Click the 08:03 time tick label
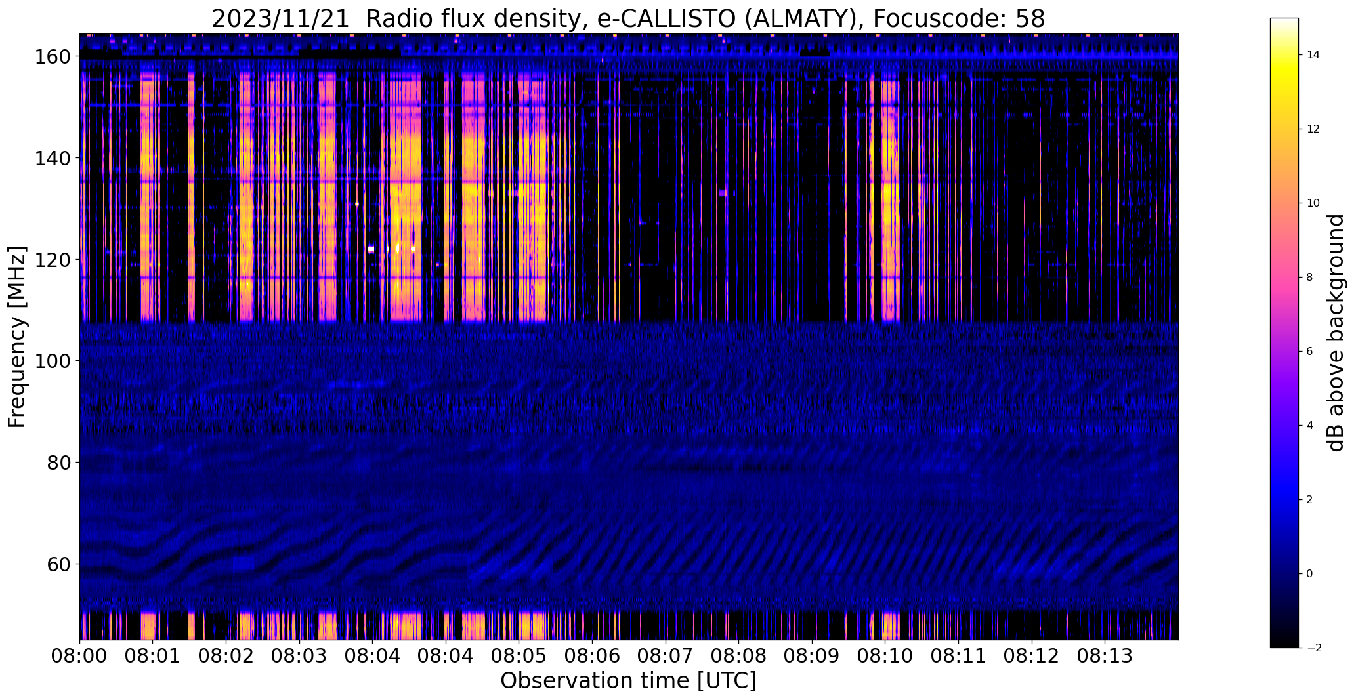Viewport: 1356px width, 700px height. [x=299, y=656]
